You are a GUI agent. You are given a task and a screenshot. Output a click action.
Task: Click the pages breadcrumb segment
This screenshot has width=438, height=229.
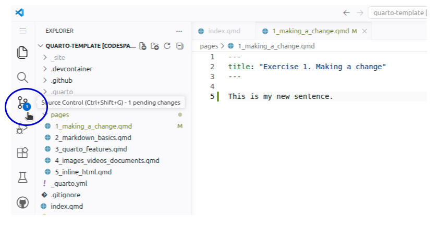(209, 46)
